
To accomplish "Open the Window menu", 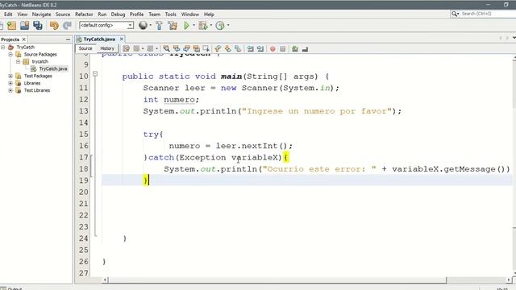I will (x=190, y=14).
